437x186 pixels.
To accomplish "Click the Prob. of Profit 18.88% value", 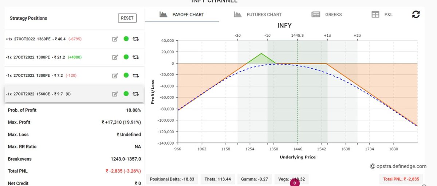I will click(133, 110).
